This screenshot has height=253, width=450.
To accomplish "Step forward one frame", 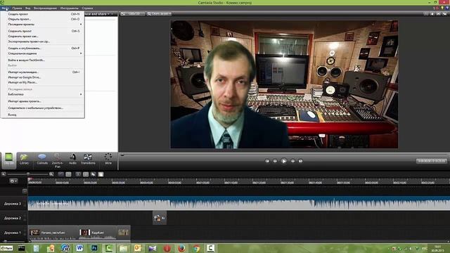I will pyautogui.click(x=292, y=161).
